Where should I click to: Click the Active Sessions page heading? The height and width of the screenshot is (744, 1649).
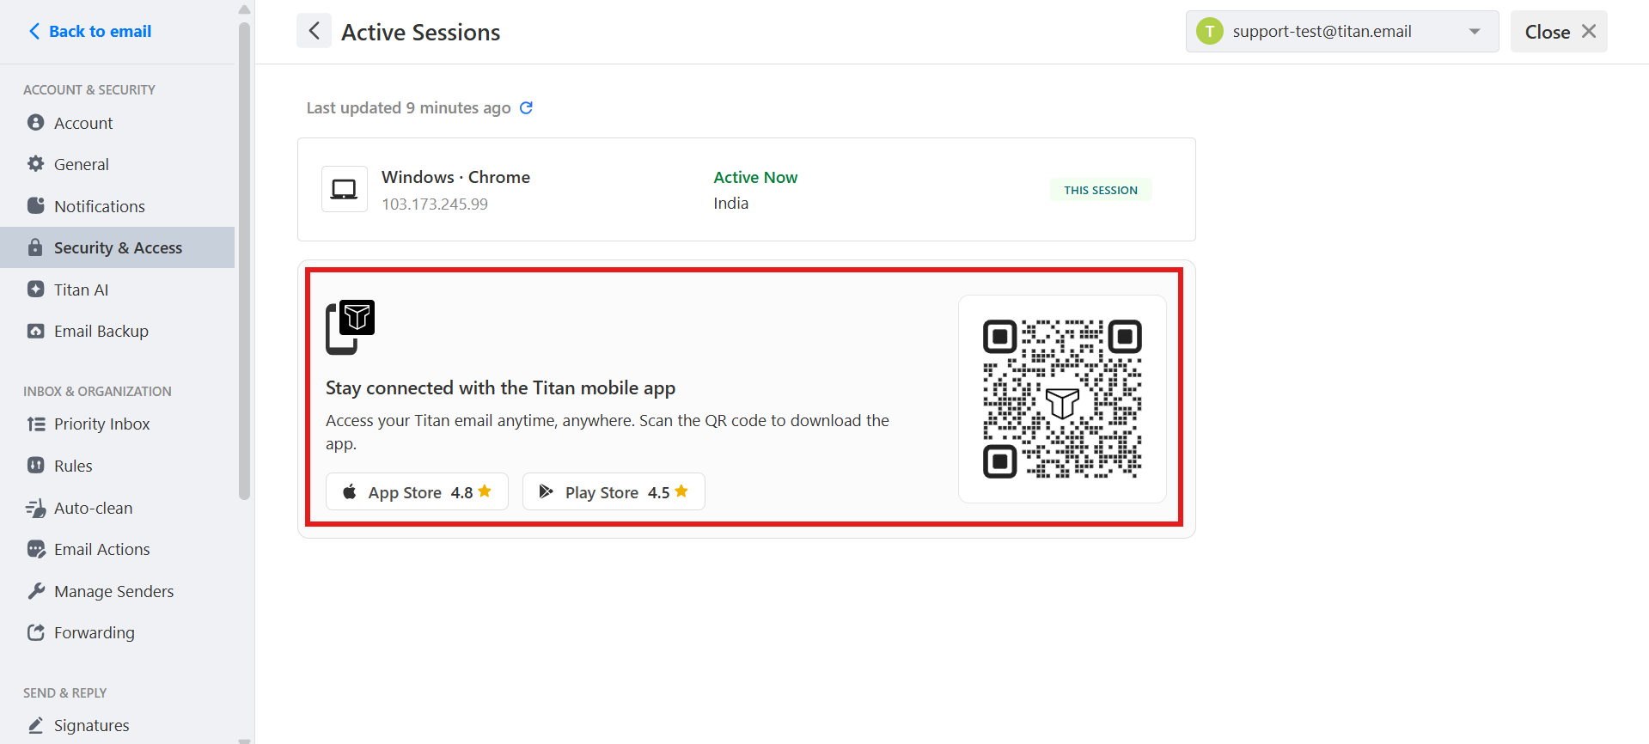click(421, 32)
